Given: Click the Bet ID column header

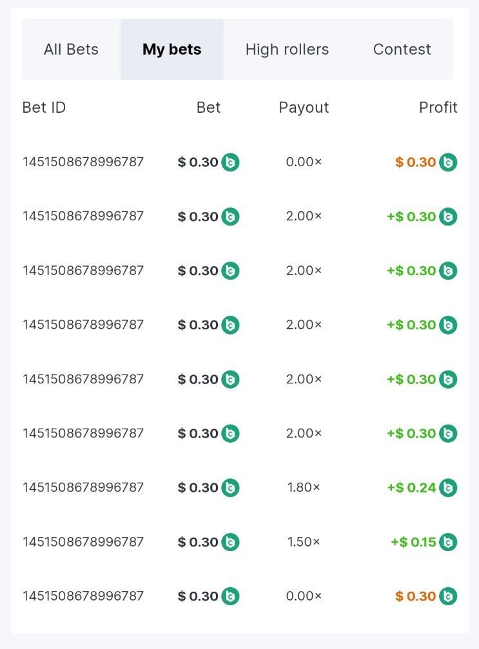Looking at the screenshot, I should (x=44, y=108).
